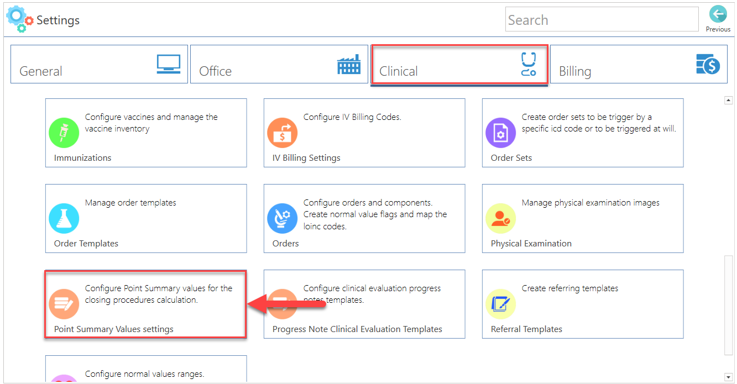Image resolution: width=737 pixels, height=384 pixels.
Task: Click the Order Templates flask icon
Action: tap(64, 218)
